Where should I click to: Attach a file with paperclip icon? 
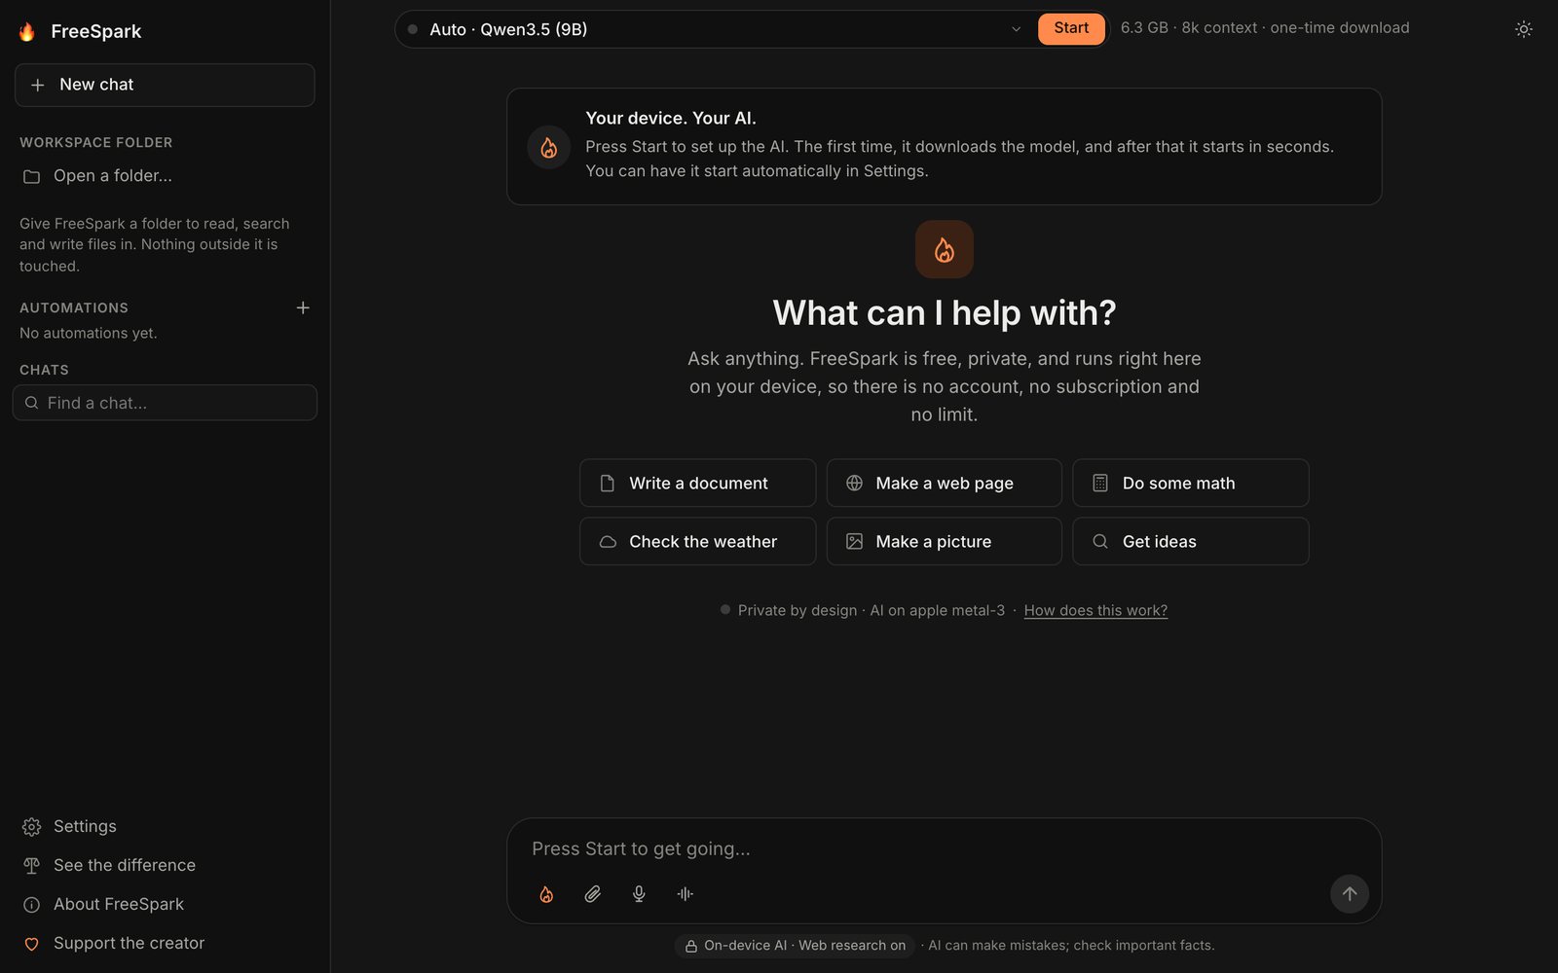592,894
